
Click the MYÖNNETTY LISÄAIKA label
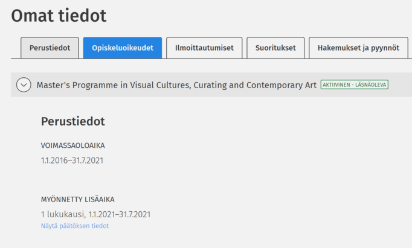[x=77, y=200]
